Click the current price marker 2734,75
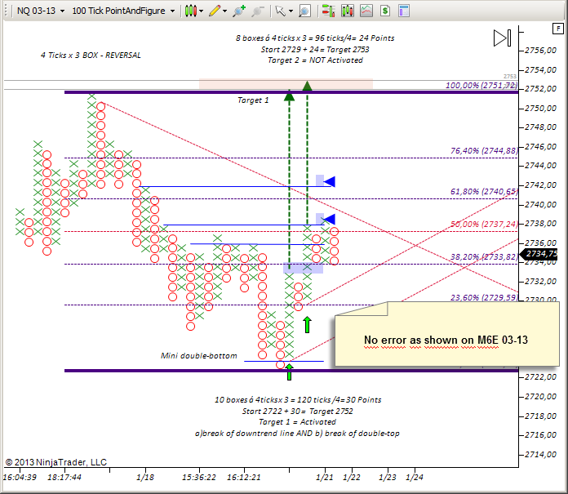 tap(539, 254)
